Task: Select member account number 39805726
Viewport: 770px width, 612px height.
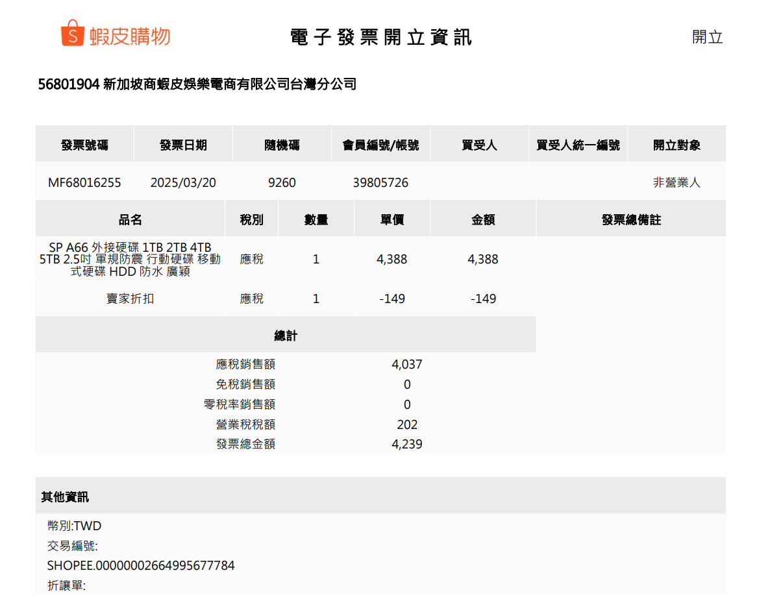Action: click(380, 183)
